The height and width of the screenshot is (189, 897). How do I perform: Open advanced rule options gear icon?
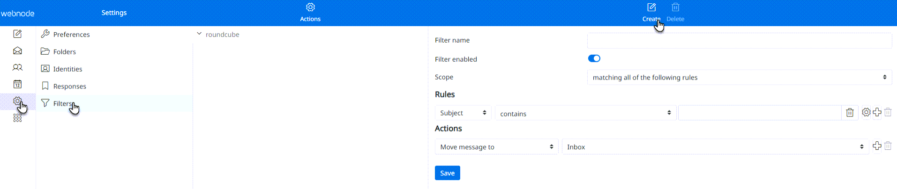[x=866, y=112]
